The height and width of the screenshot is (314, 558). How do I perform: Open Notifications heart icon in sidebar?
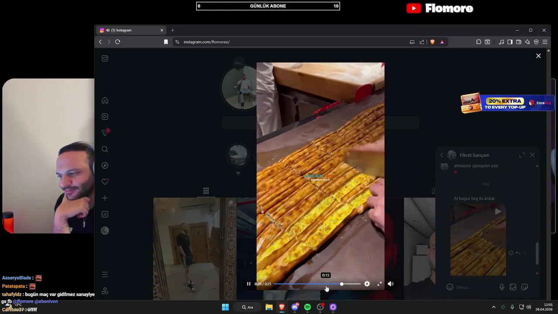pyautogui.click(x=105, y=182)
